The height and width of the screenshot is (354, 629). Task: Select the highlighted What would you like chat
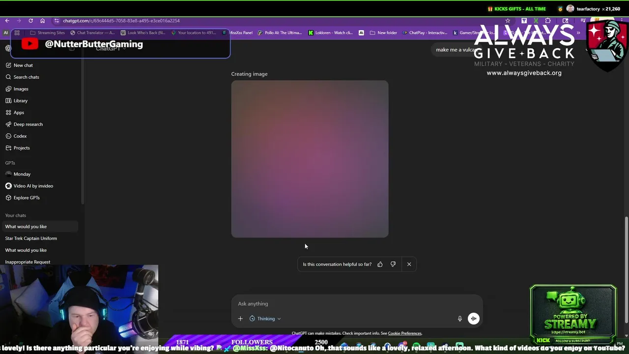coord(39,227)
